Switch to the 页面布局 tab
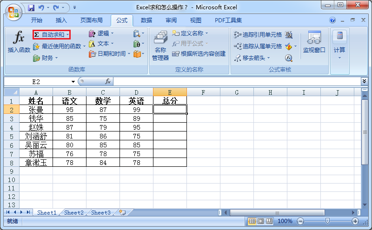This screenshot has height=230, width=372. [91, 20]
